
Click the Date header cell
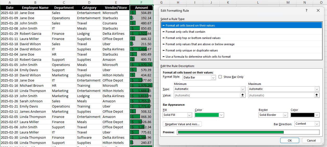pyautogui.click(x=10, y=8)
